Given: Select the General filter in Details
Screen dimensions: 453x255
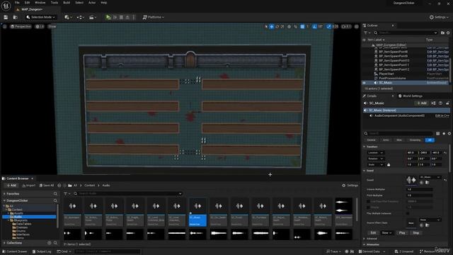Looking at the screenshot, I should pos(371,140).
